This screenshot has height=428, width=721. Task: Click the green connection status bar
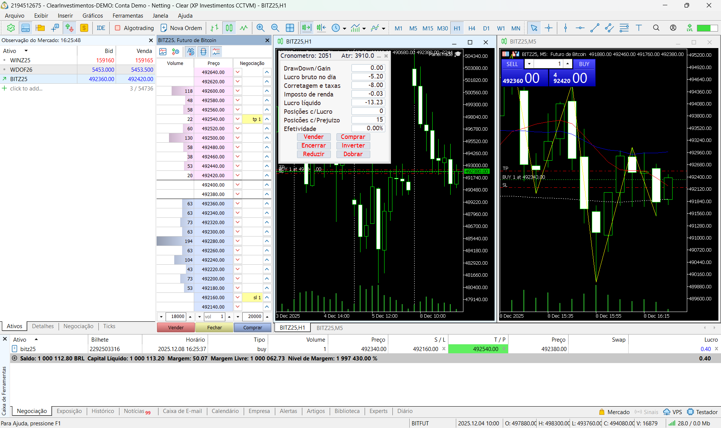707,28
